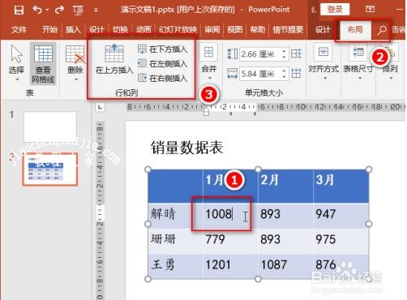Image resolution: width=407 pixels, height=300 pixels.
Task: Click the 登录 sign-in button
Action: (x=335, y=10)
